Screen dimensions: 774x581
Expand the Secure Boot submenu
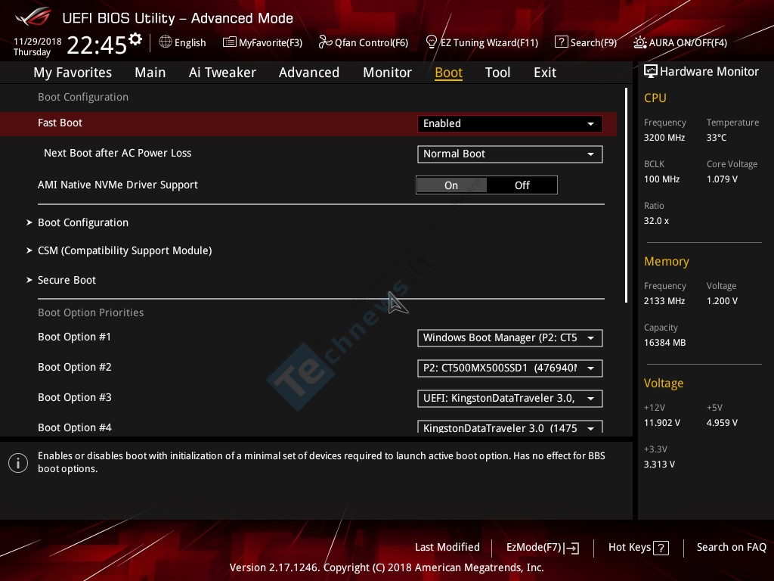click(67, 280)
